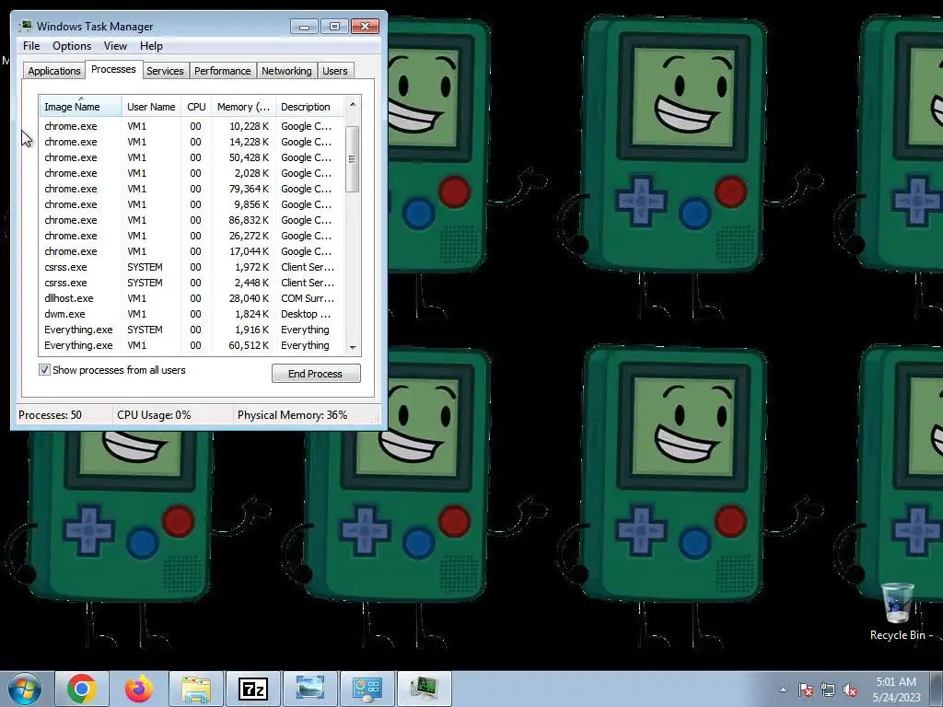Screen dimensions: 943x707
Task: Open the Control Panel taskbar icon
Action: (x=367, y=689)
